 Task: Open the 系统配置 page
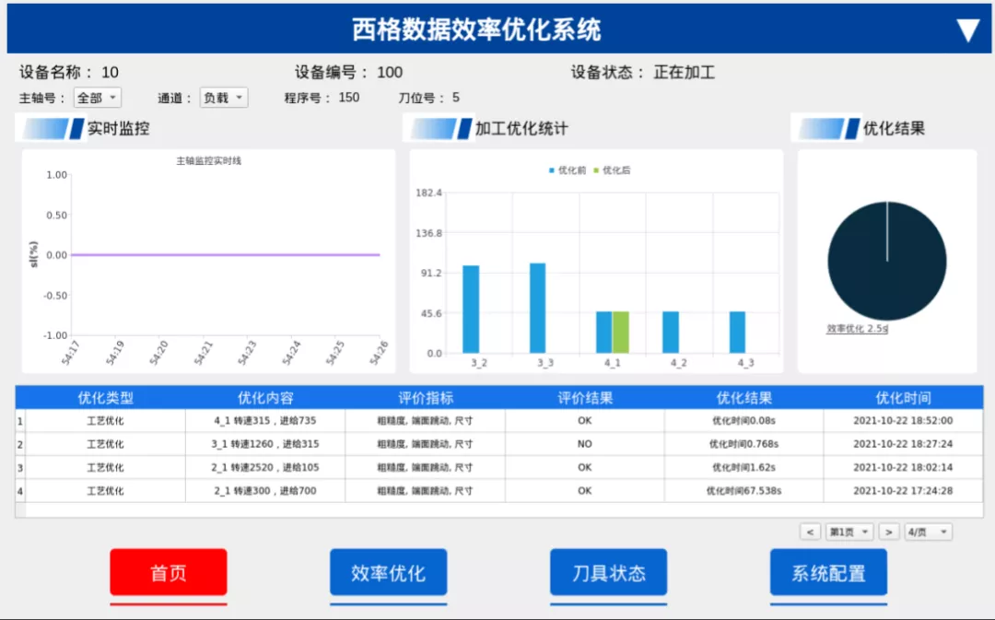(829, 573)
